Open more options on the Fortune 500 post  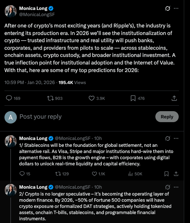(176, 187)
